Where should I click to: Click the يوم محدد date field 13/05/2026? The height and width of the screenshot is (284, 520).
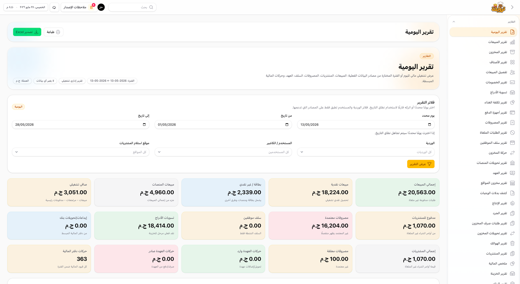[x=366, y=124]
